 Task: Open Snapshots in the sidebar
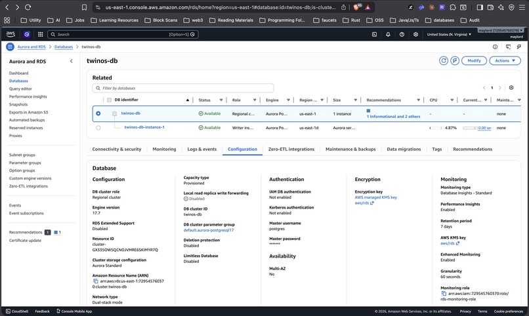click(18, 104)
